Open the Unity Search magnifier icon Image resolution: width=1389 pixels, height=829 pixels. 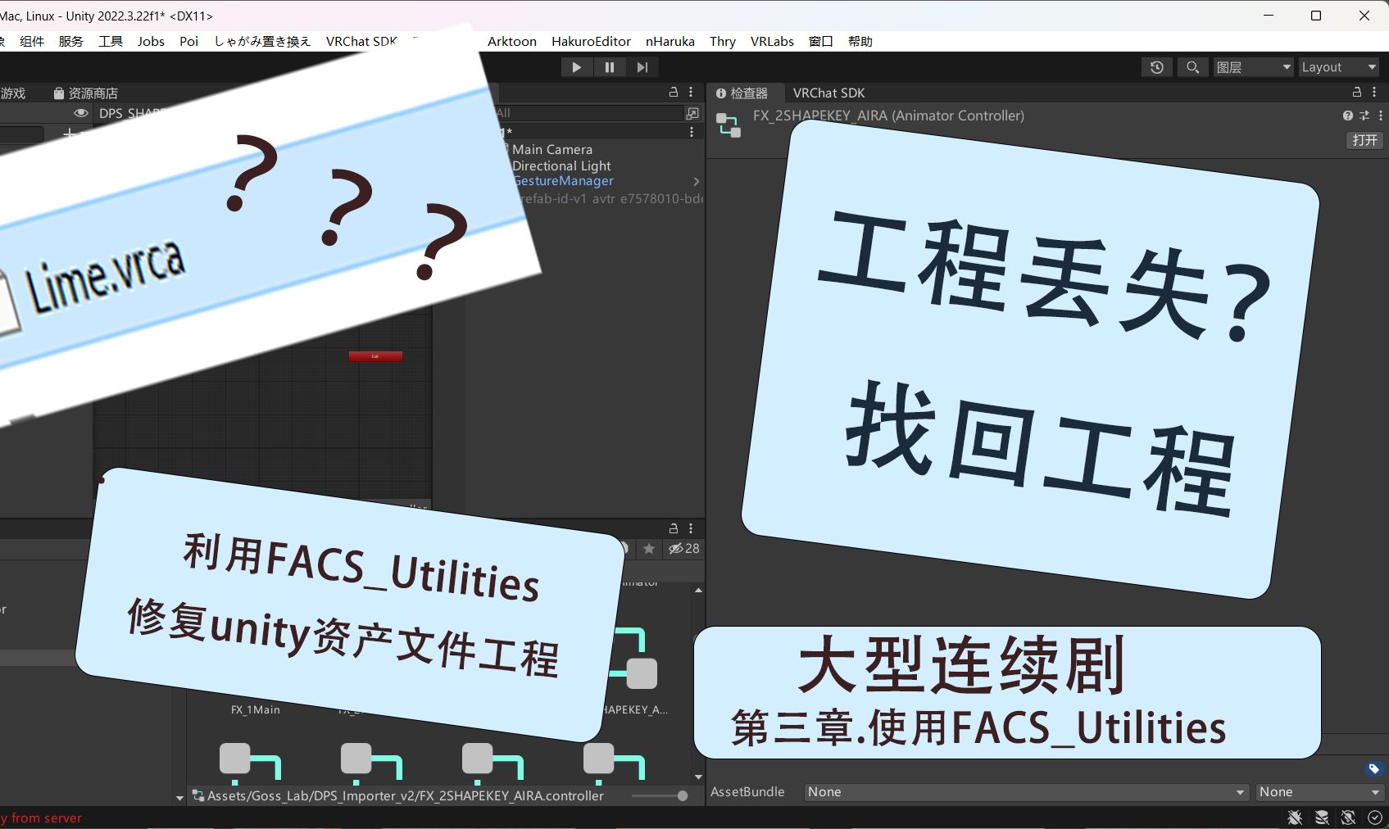point(1193,67)
